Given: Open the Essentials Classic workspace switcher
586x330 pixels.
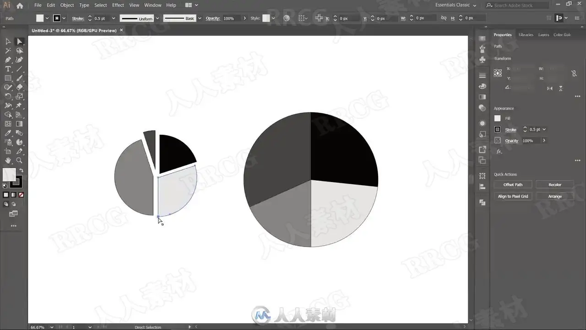Looking at the screenshot, I should coord(456,5).
